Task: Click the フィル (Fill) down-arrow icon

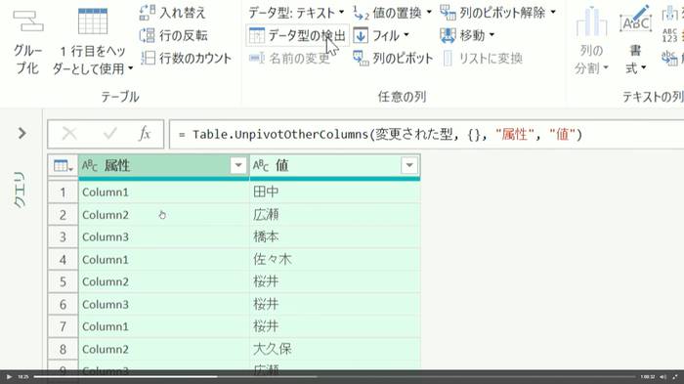Action: (361, 35)
